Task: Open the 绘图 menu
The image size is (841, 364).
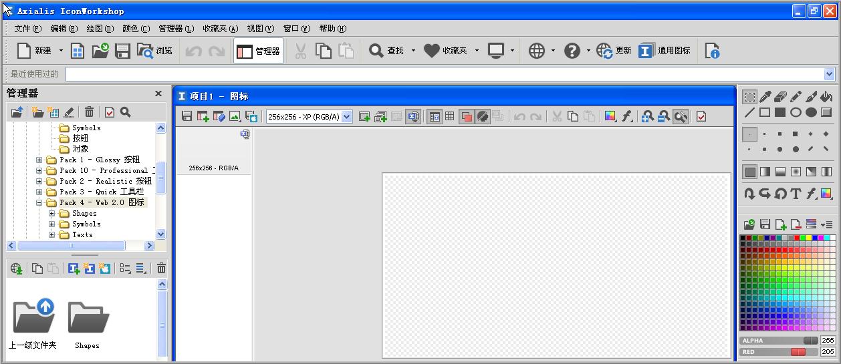Action: point(100,29)
